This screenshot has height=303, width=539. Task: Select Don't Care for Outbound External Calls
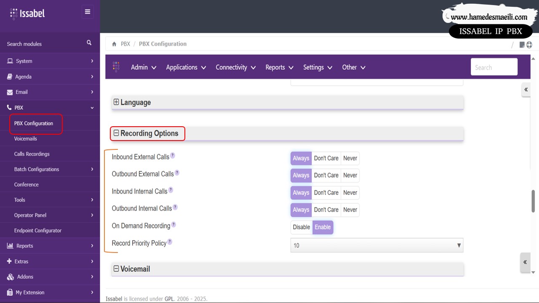click(326, 175)
